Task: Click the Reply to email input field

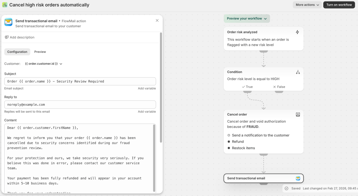Action: (80, 105)
